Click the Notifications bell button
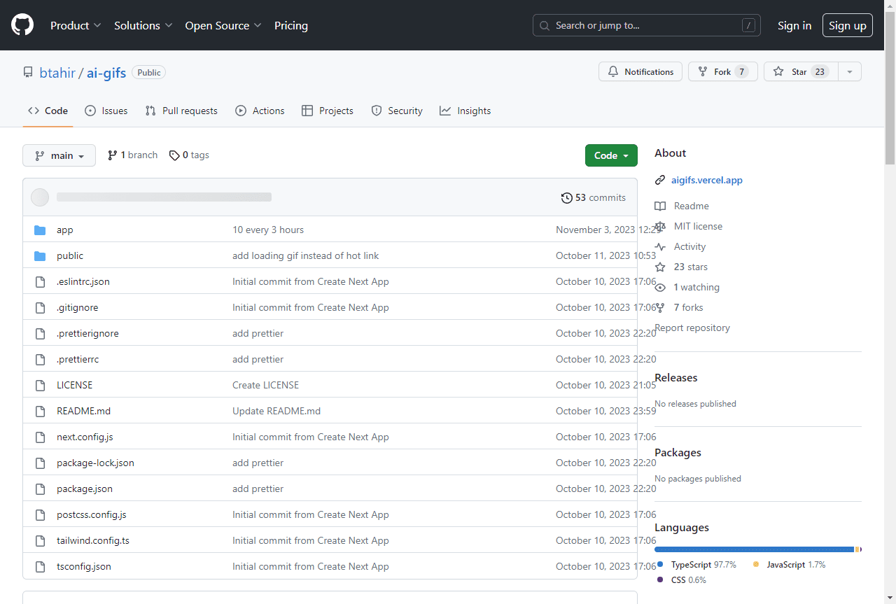Image resolution: width=896 pixels, height=604 pixels. point(640,72)
